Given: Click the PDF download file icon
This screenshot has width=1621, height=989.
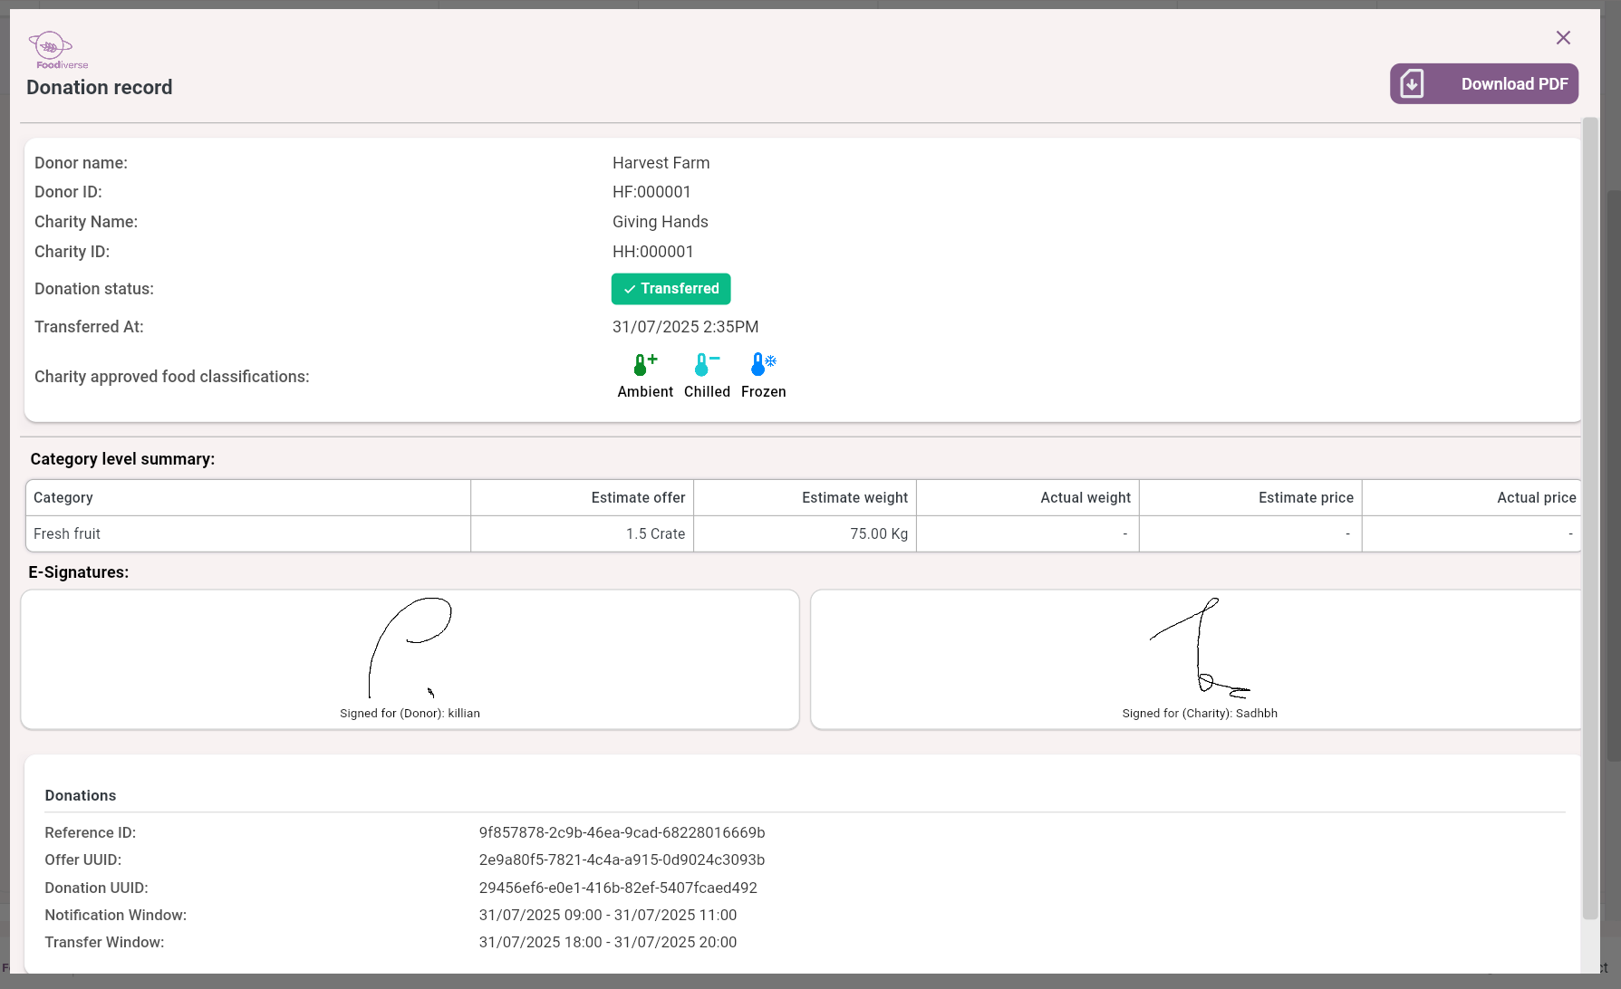Looking at the screenshot, I should click(x=1412, y=84).
